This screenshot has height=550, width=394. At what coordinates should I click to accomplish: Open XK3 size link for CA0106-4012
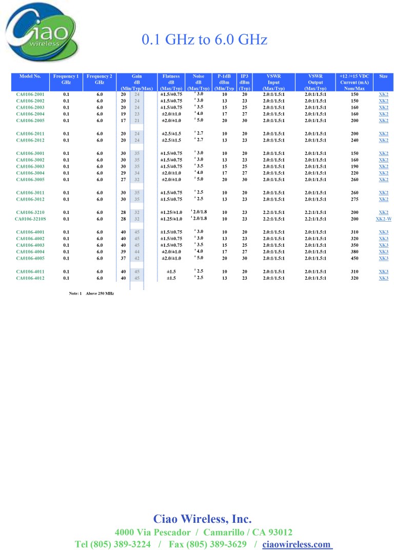click(383, 278)
